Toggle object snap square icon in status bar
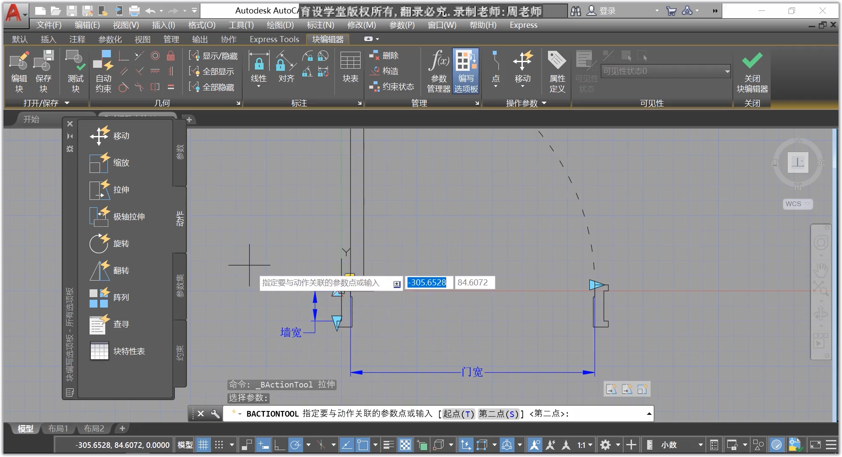This screenshot has width=842, height=457. [x=363, y=445]
